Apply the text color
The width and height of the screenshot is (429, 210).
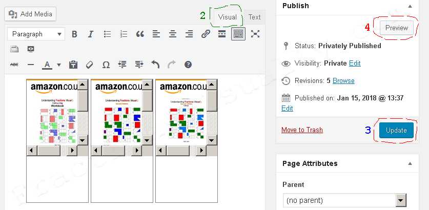(47, 65)
